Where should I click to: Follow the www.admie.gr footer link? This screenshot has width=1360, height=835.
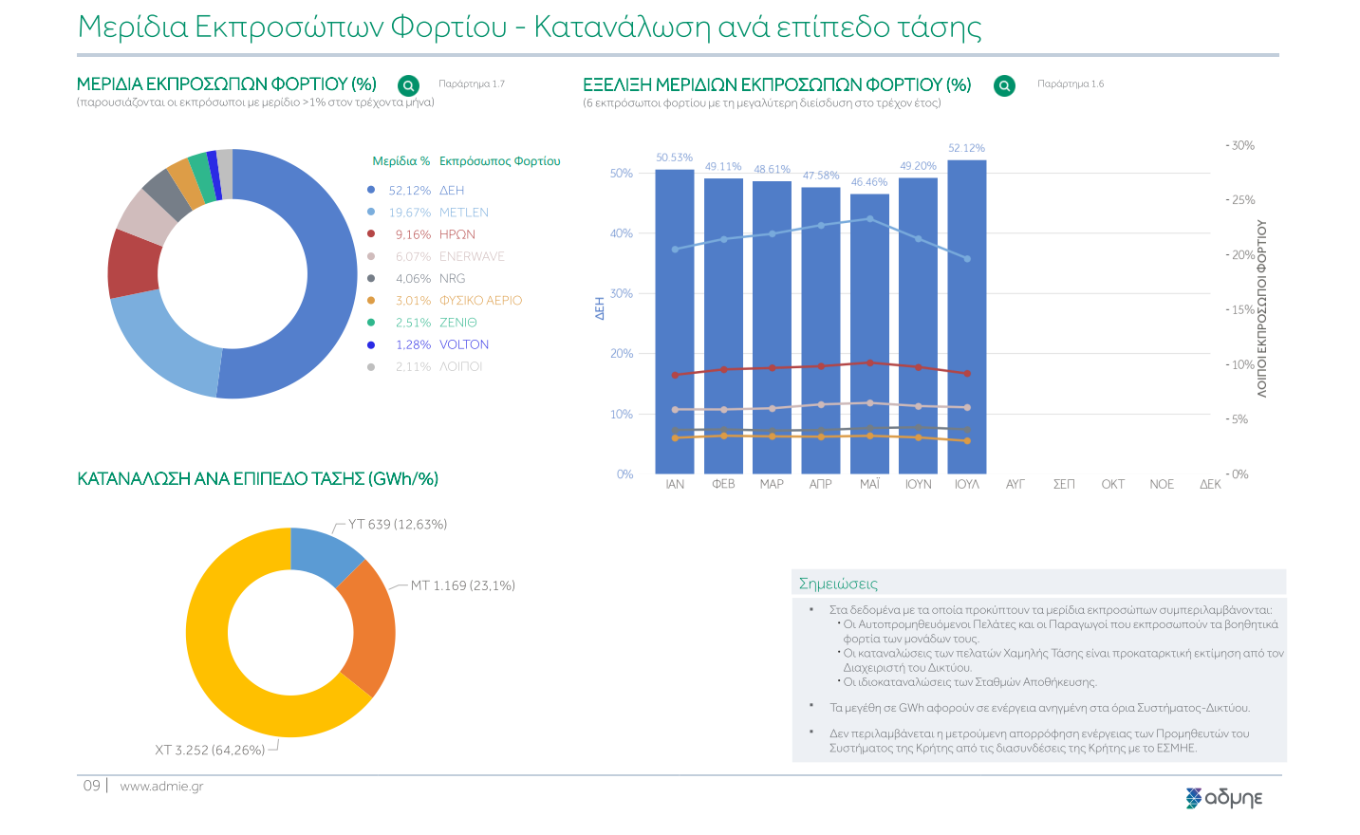click(x=161, y=786)
